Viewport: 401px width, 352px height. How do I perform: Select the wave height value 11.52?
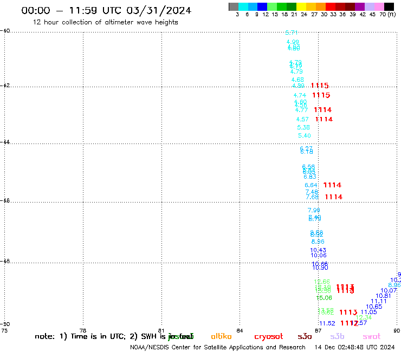point(327,323)
